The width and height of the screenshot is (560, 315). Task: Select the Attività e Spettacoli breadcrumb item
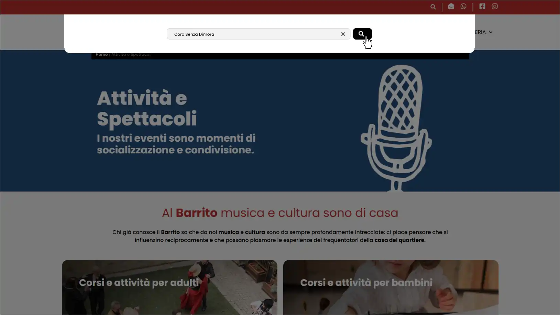(131, 54)
